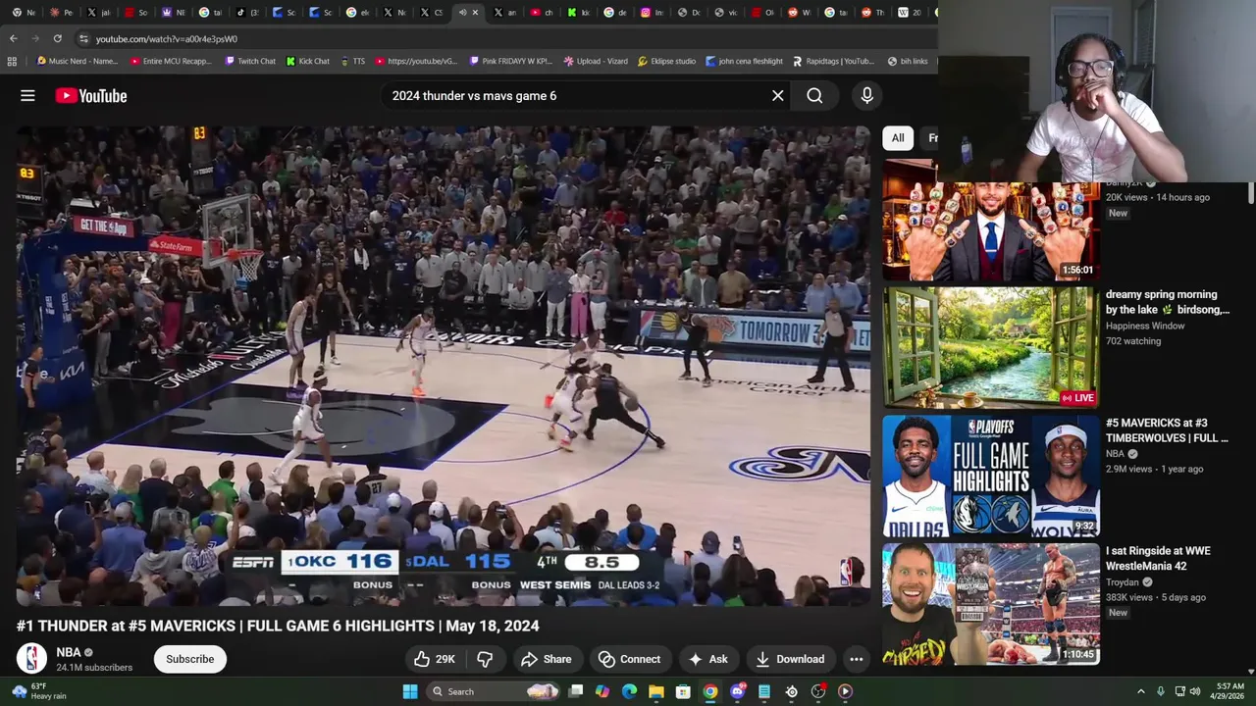The width and height of the screenshot is (1256, 706).
Task: Reload the YouTube page
Action: (58, 38)
